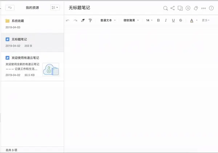
Task: Start the presentation play icon
Action: 188,8
